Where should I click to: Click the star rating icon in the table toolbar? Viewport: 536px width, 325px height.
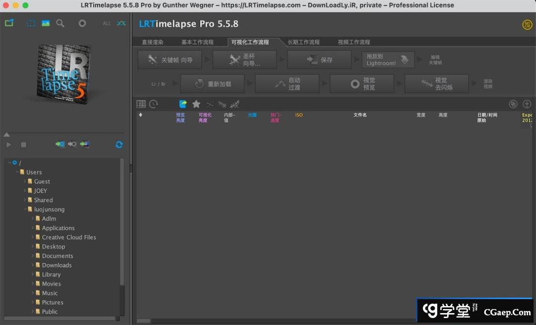[196, 104]
